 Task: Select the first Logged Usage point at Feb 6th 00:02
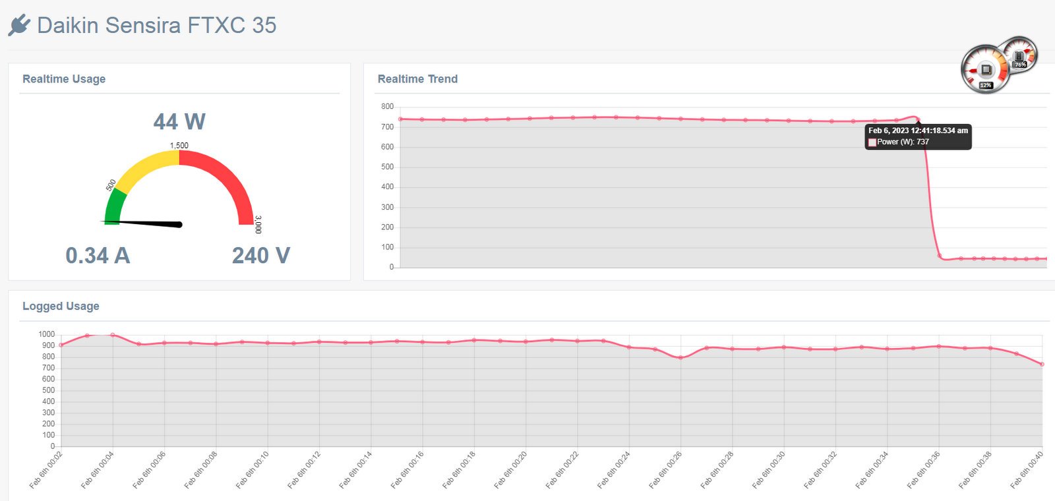pyautogui.click(x=61, y=345)
